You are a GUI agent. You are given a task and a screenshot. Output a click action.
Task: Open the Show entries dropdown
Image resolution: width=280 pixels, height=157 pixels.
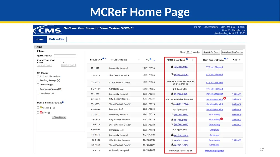pos(189,52)
